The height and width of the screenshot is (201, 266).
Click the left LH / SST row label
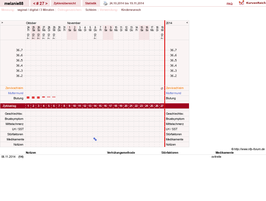tap(18, 129)
